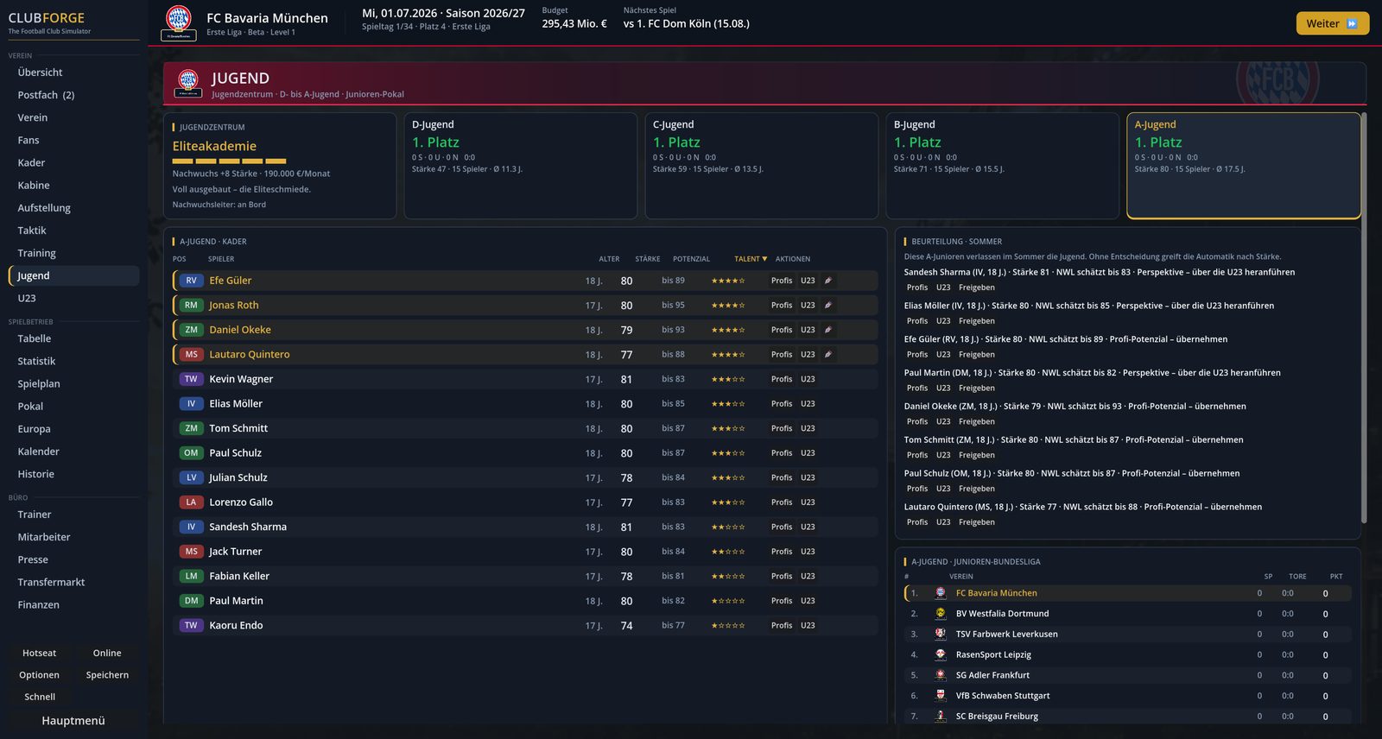The height and width of the screenshot is (739, 1382).
Task: Click Profis under Efe Güler's assessment
Action: click(x=917, y=355)
